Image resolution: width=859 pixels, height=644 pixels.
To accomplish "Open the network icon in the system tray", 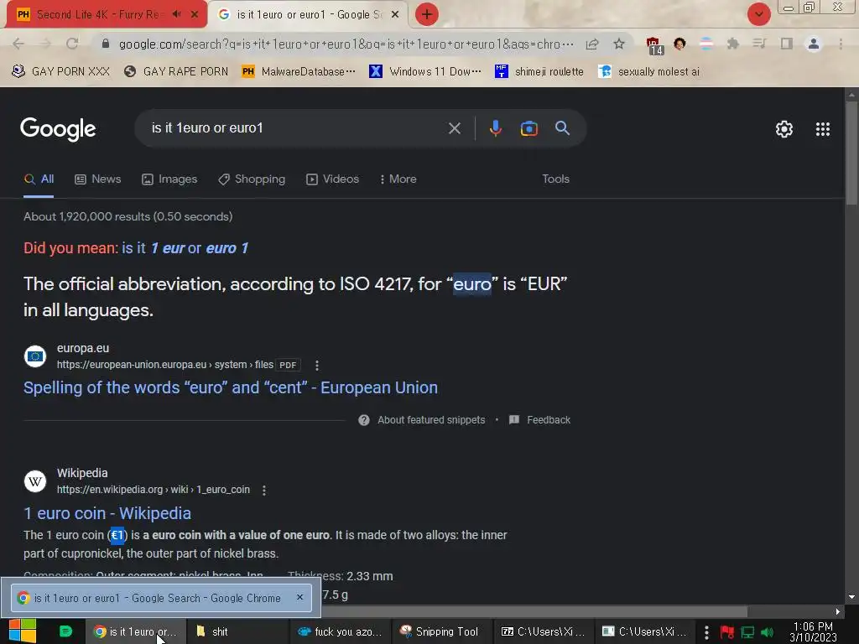I will (747, 632).
